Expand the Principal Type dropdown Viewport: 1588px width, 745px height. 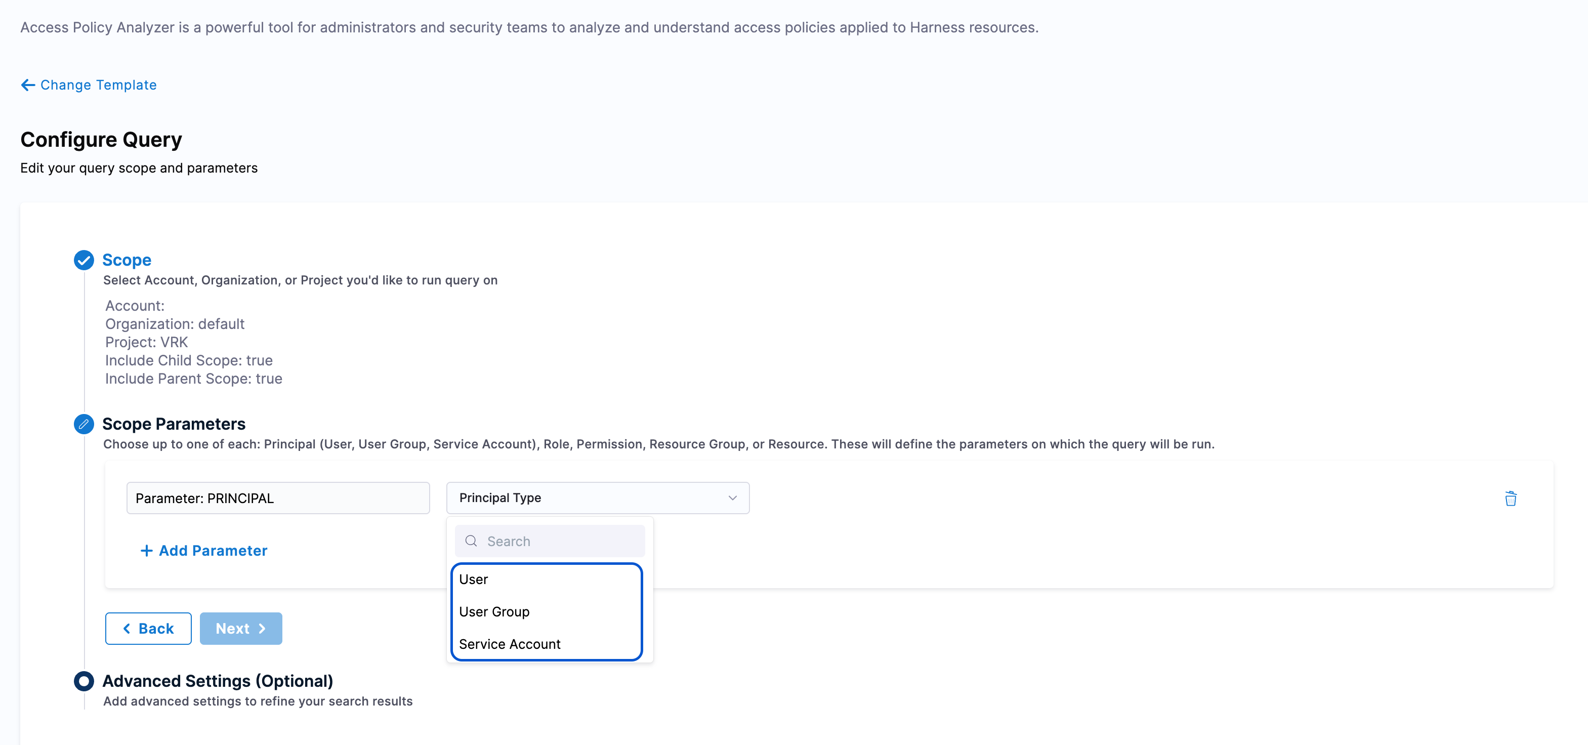click(x=597, y=498)
